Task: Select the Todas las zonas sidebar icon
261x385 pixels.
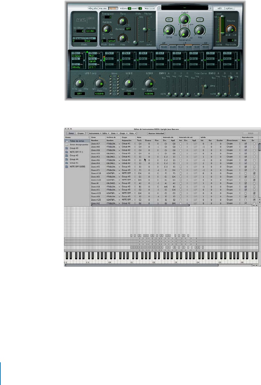Action: pos(67,141)
